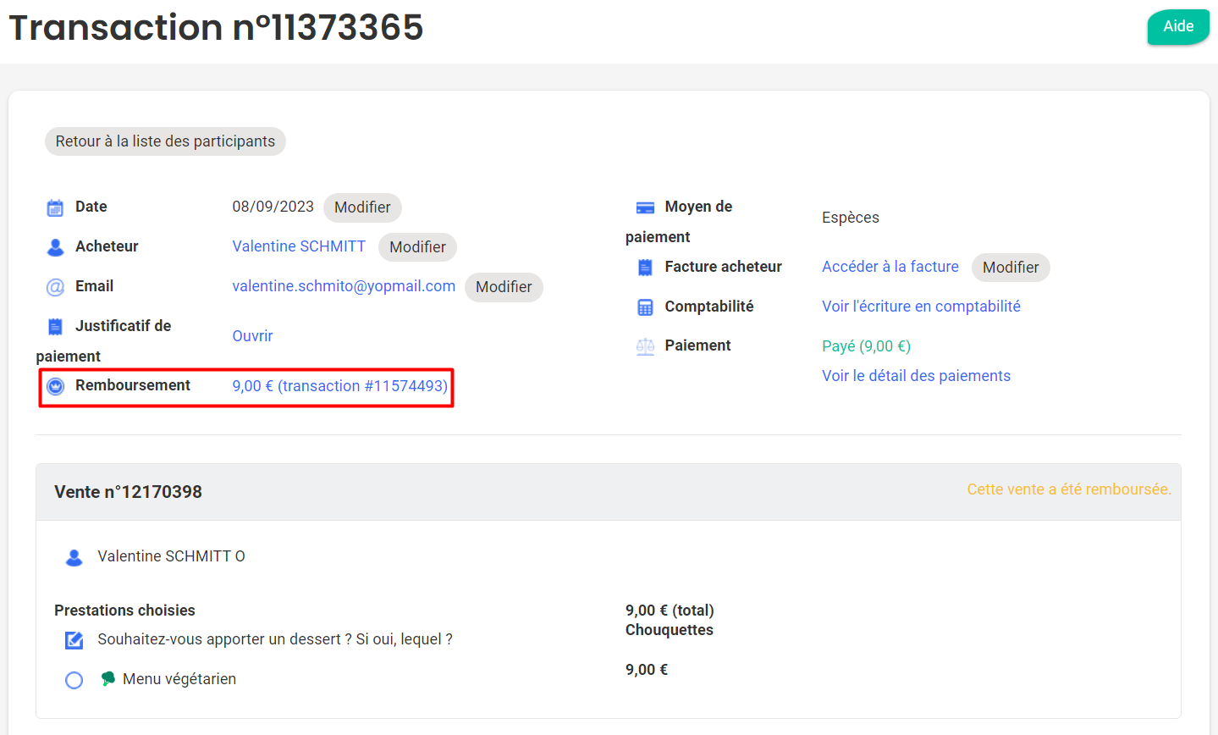Open the refund transaction #11574493 link
Screen dimensions: 1218x735
click(x=339, y=386)
